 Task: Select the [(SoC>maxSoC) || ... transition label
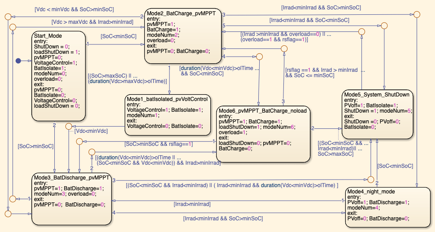click(x=128, y=79)
